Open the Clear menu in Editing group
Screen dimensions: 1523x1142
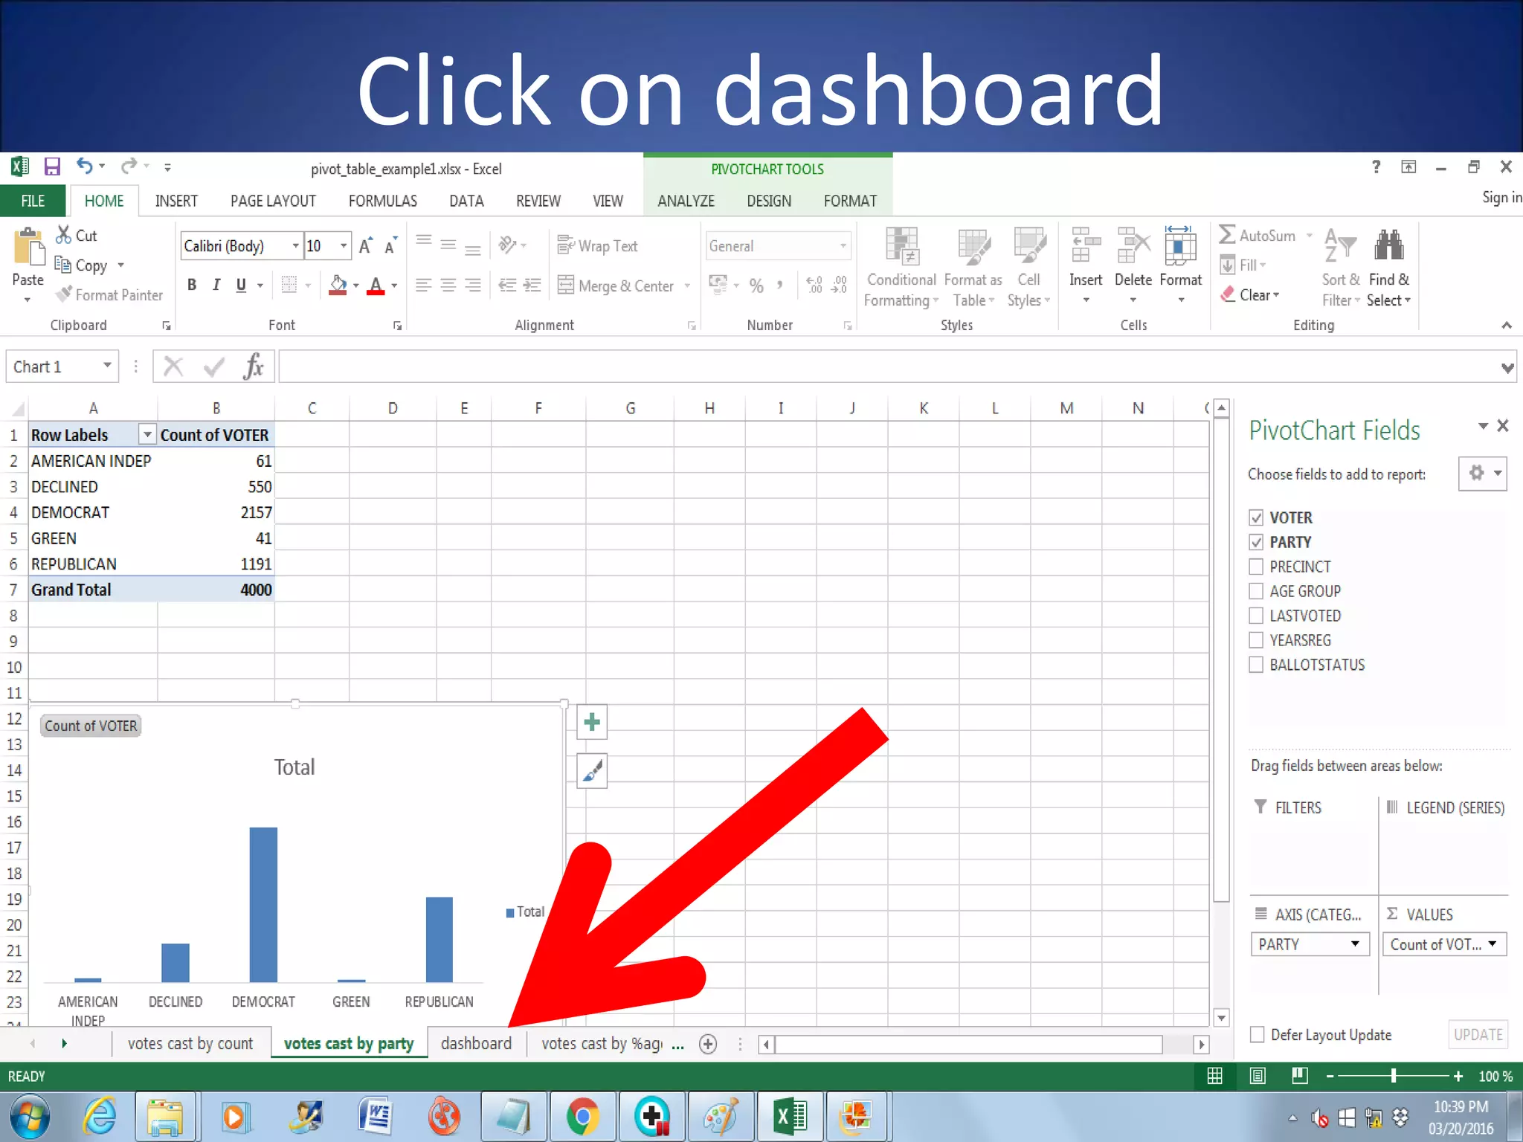[x=1250, y=295]
